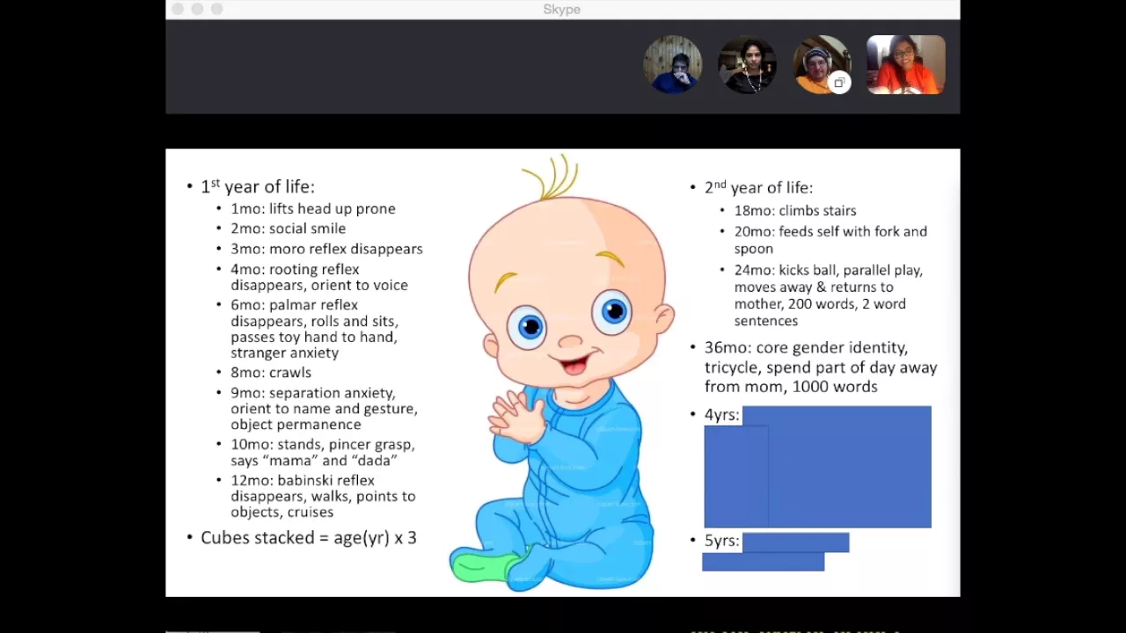Click the blue rectangle covering the 5yrs content
The width and height of the screenshot is (1126, 633).
[x=776, y=552]
